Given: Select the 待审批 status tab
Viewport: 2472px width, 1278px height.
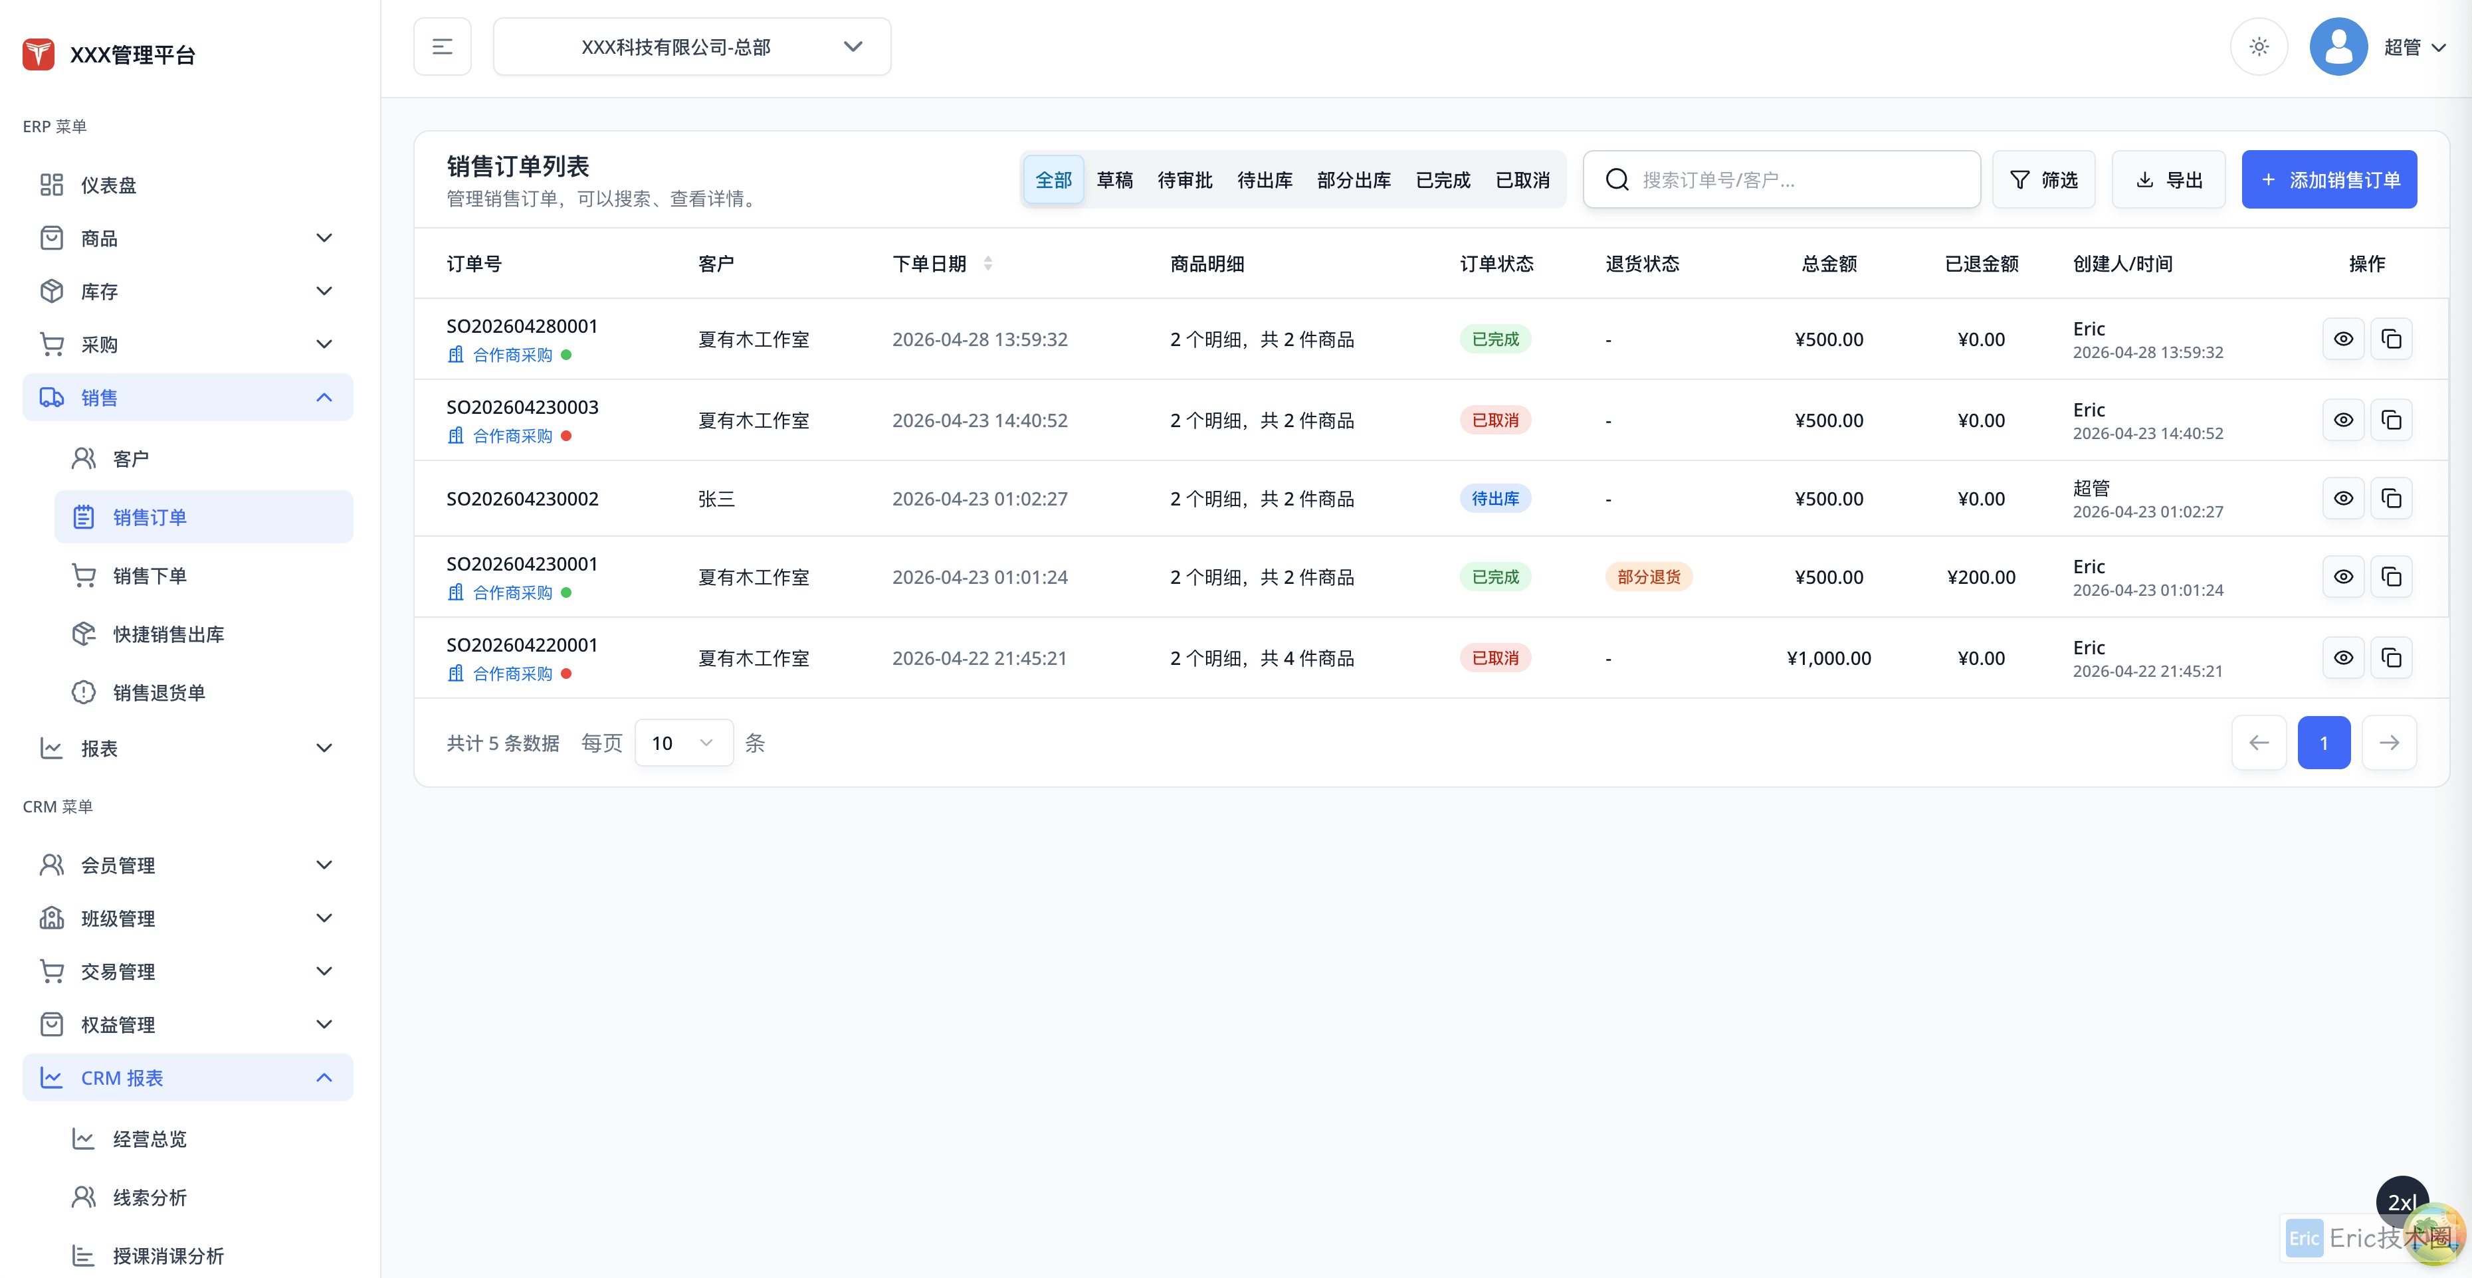Looking at the screenshot, I should 1185,179.
